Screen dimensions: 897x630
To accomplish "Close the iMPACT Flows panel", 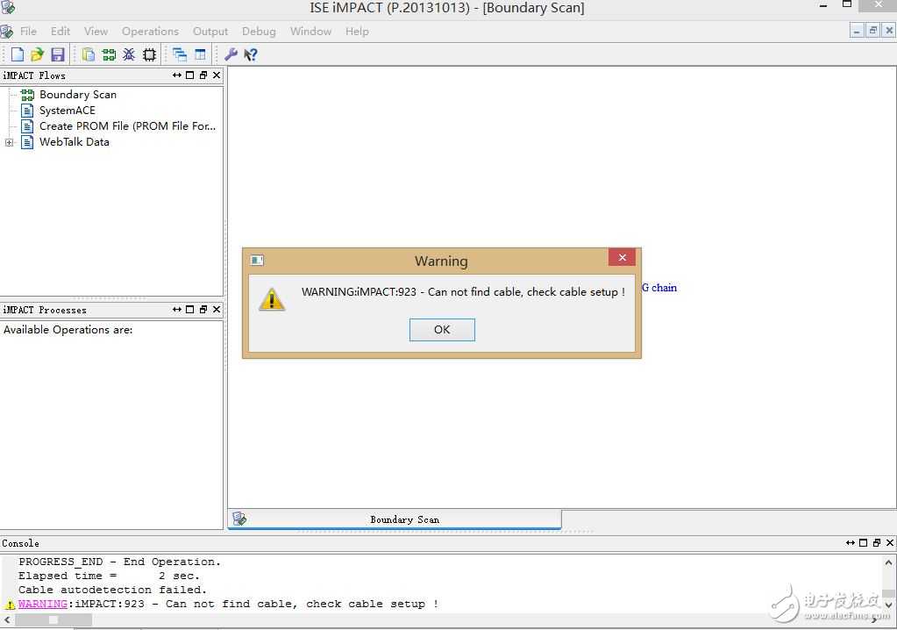I will 217,75.
